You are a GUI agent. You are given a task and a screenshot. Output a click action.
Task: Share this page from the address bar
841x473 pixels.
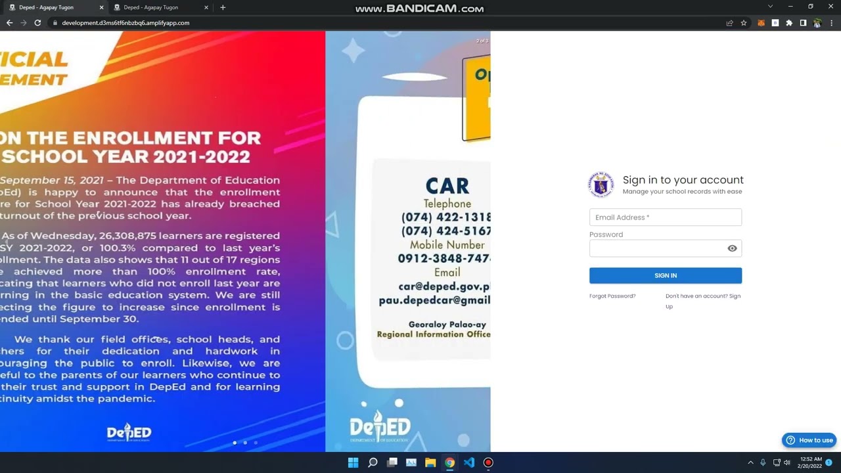[x=729, y=23]
